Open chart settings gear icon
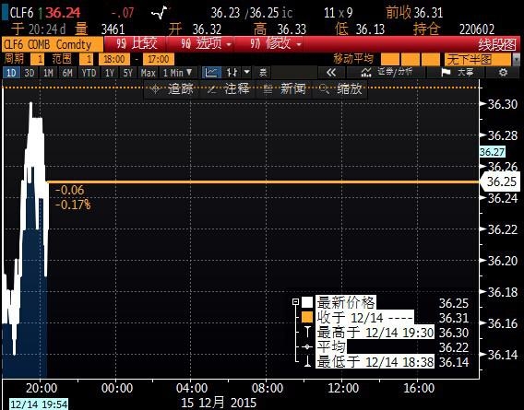524x410 pixels. 503,72
